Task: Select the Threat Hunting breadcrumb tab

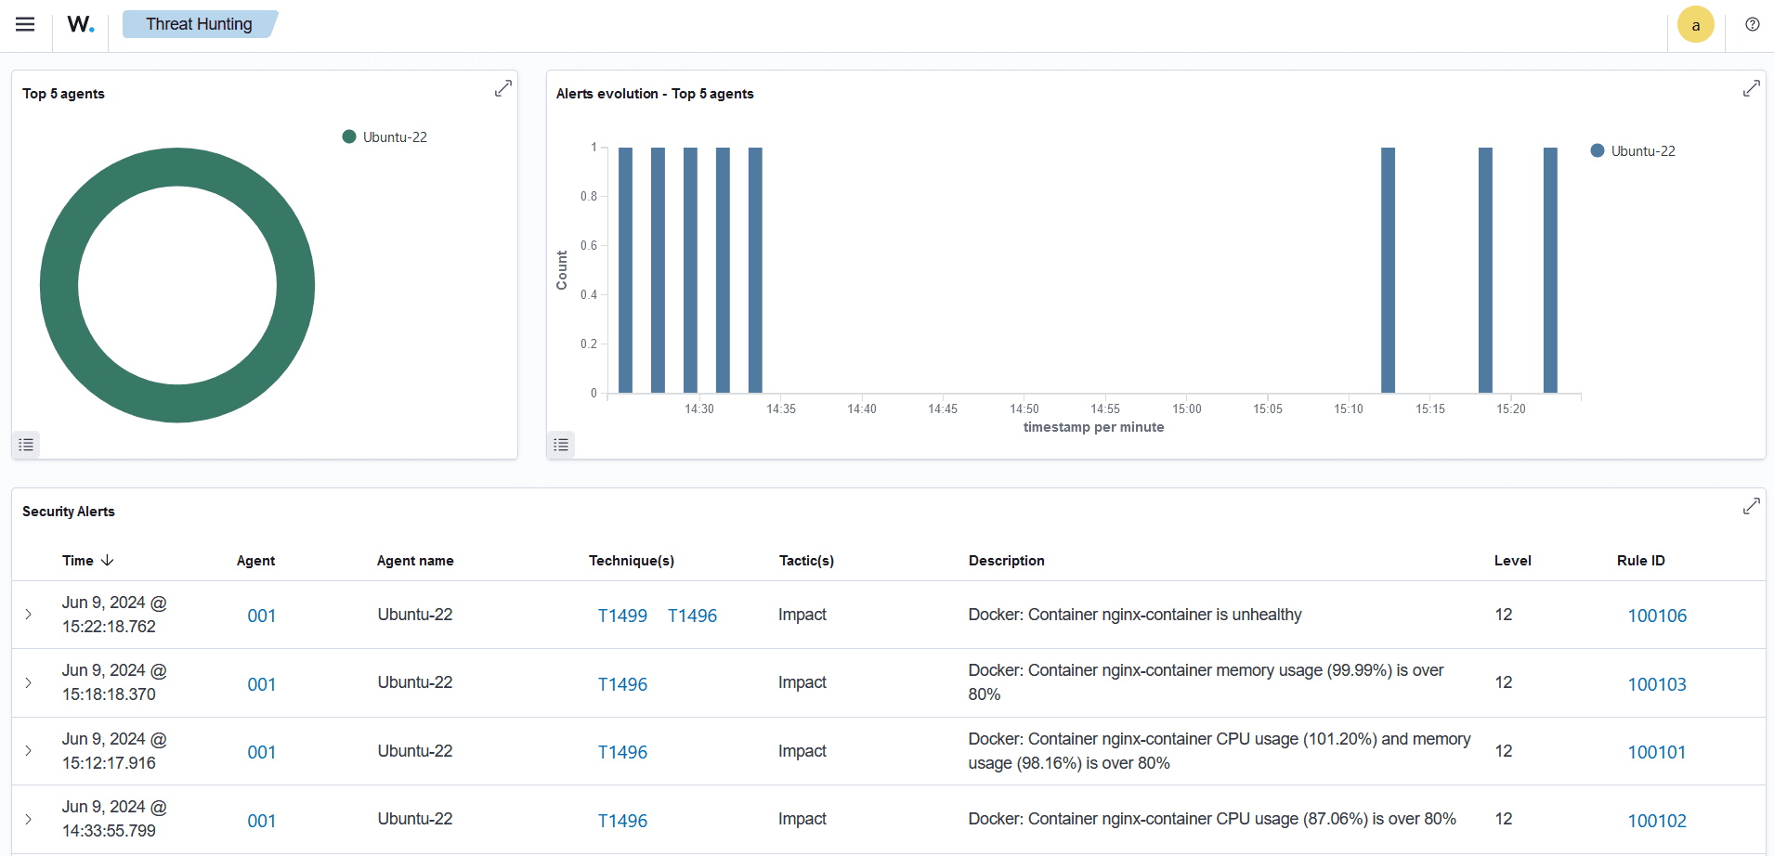Action: 199,24
